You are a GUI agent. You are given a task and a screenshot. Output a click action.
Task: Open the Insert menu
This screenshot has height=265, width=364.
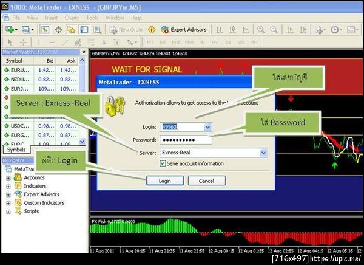click(51, 18)
